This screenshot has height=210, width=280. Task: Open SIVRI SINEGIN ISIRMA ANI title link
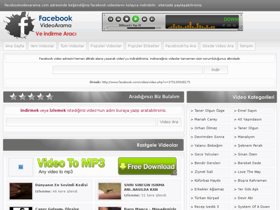(144, 187)
